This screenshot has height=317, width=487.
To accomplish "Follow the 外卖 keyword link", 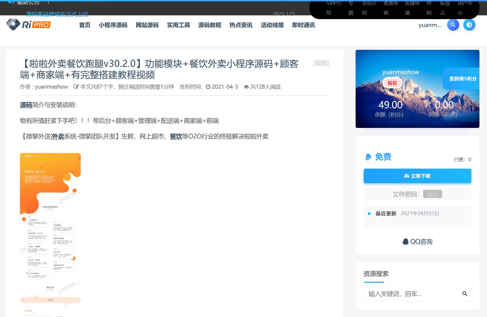I will [x=58, y=137].
